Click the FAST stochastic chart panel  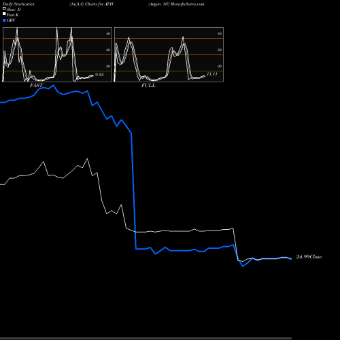coord(57,54)
